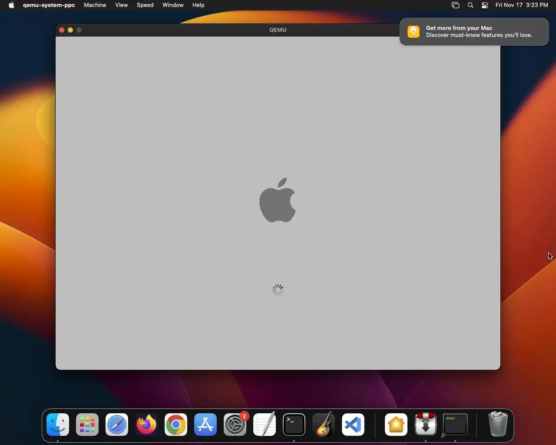Minimize the QEMU window
The image size is (556, 445).
click(70, 30)
